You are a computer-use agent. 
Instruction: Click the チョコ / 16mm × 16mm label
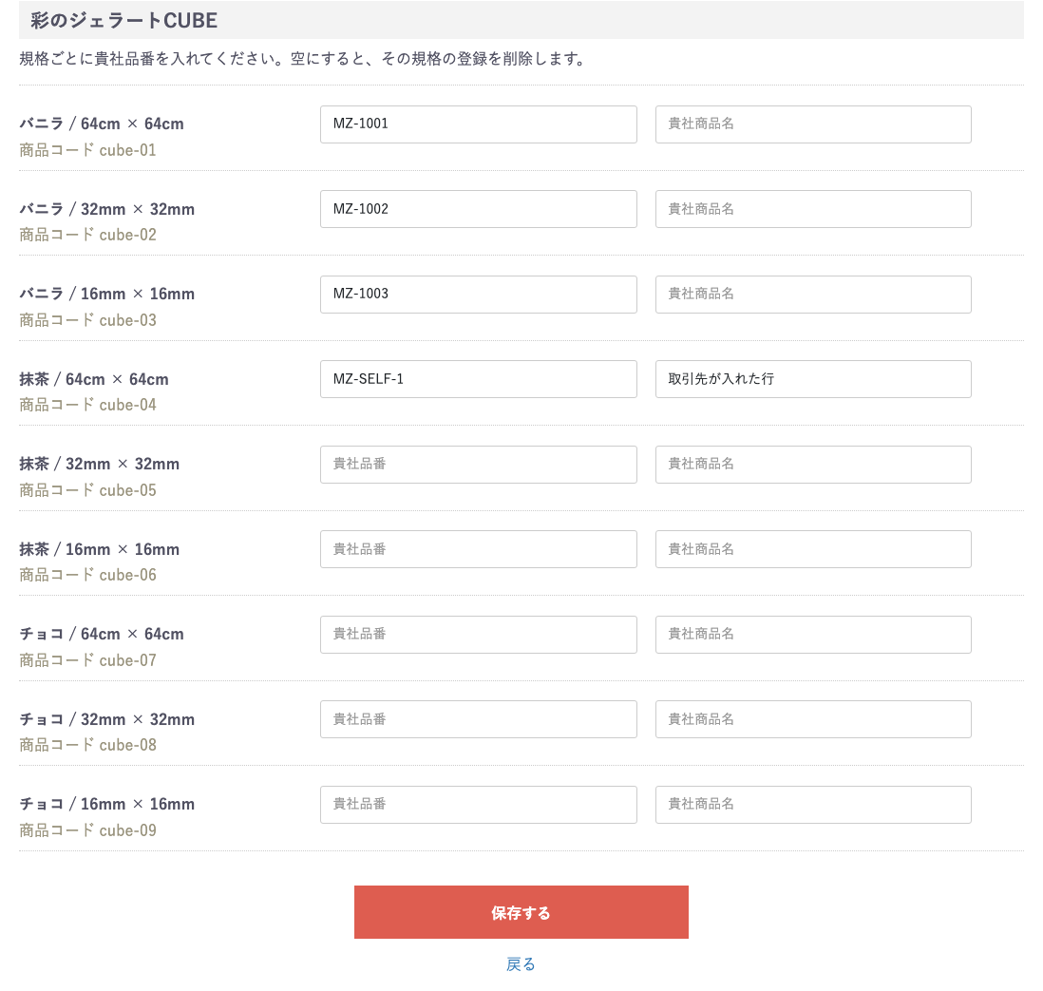tap(107, 804)
